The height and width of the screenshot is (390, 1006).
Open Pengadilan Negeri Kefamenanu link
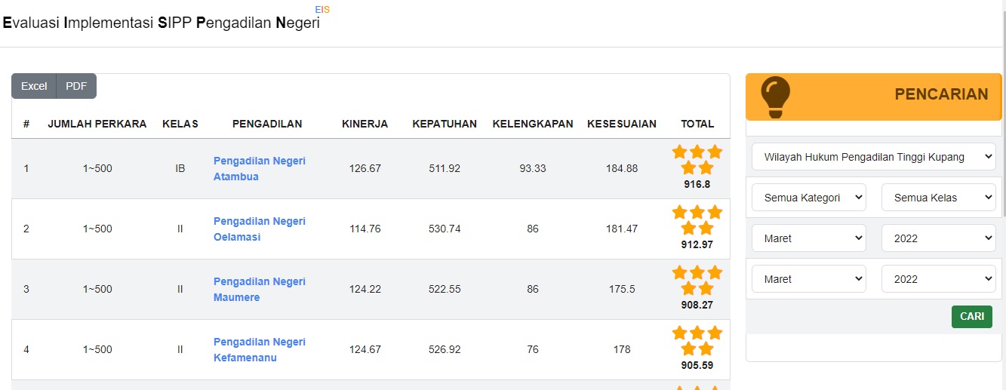point(260,350)
